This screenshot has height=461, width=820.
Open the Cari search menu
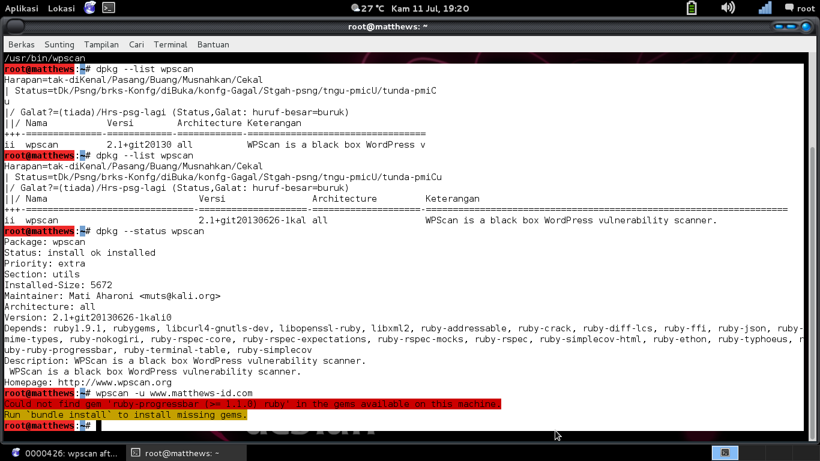(x=136, y=44)
